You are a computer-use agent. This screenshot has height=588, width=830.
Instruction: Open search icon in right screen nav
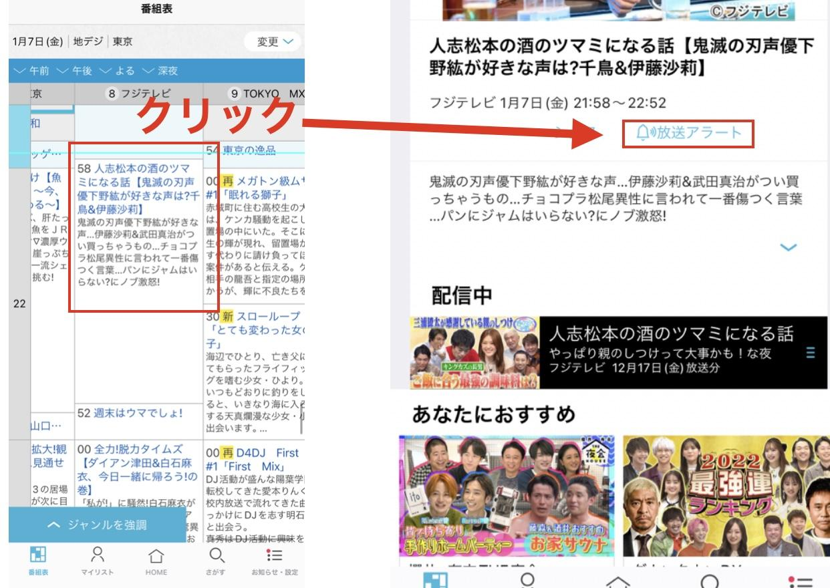coord(709,580)
